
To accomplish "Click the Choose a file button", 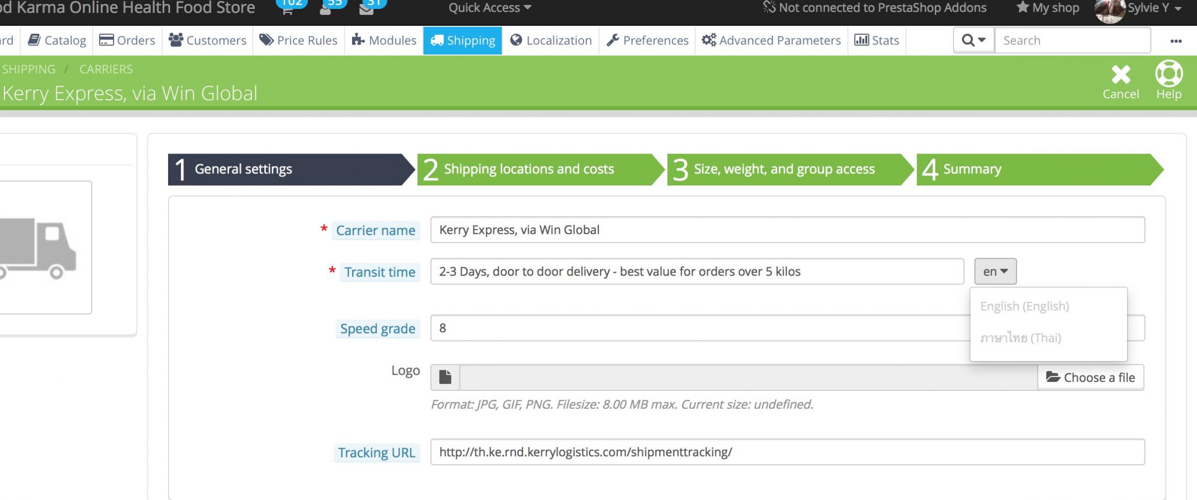I will click(x=1091, y=377).
